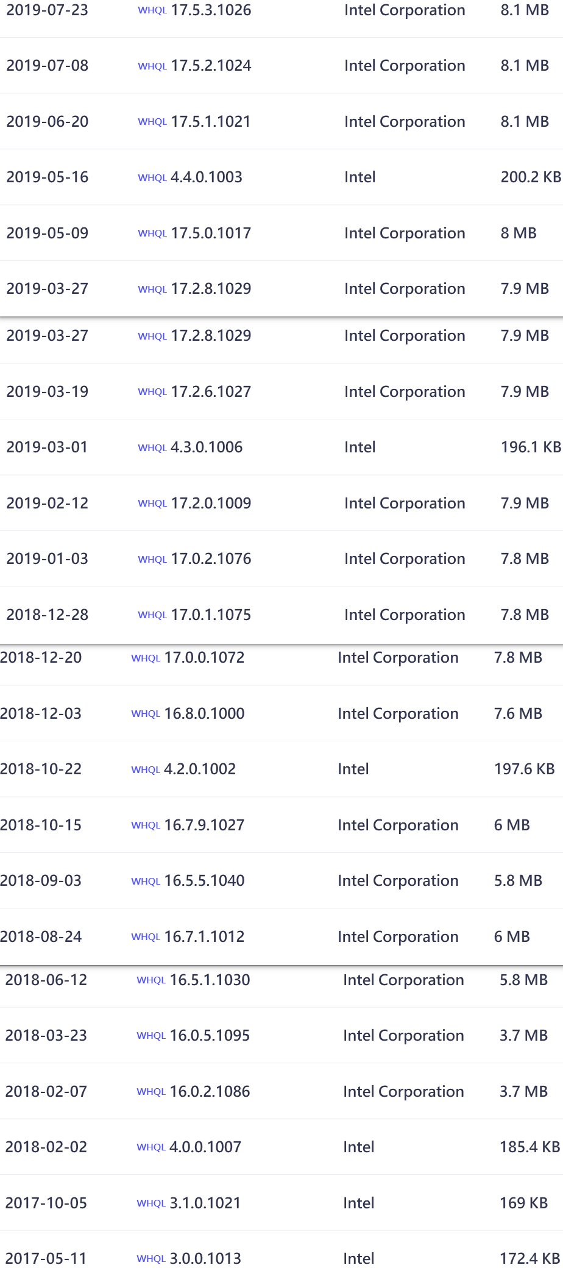Click the WHQL badge beside 4.3.0.1006
The image size is (563, 1276).
click(x=152, y=448)
